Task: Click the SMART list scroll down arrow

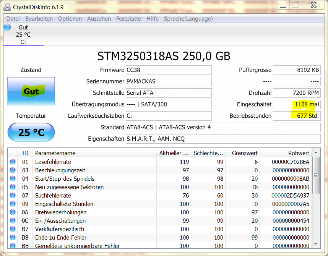Action: 316,244
